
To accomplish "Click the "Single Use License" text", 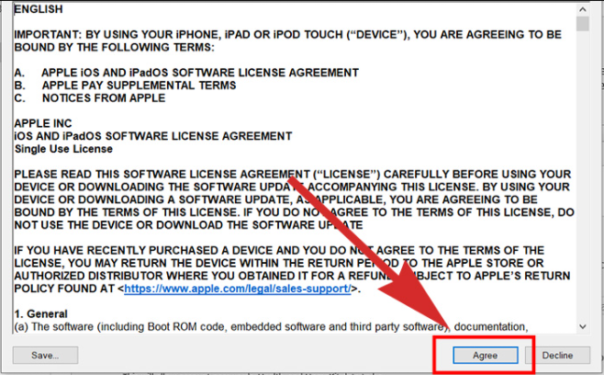I will pyautogui.click(x=63, y=149).
